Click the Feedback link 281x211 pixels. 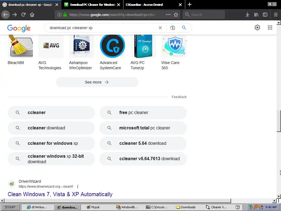coord(179,97)
